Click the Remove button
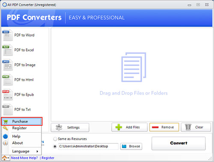 click(164, 127)
